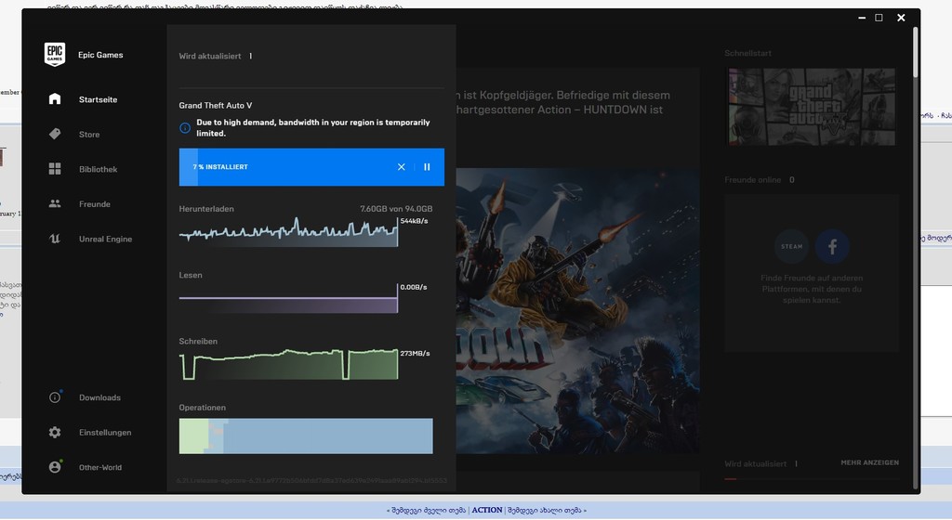Screen dimensions: 952x520
Task: Click the Other-World profile avatar icon
Action: click(x=55, y=467)
